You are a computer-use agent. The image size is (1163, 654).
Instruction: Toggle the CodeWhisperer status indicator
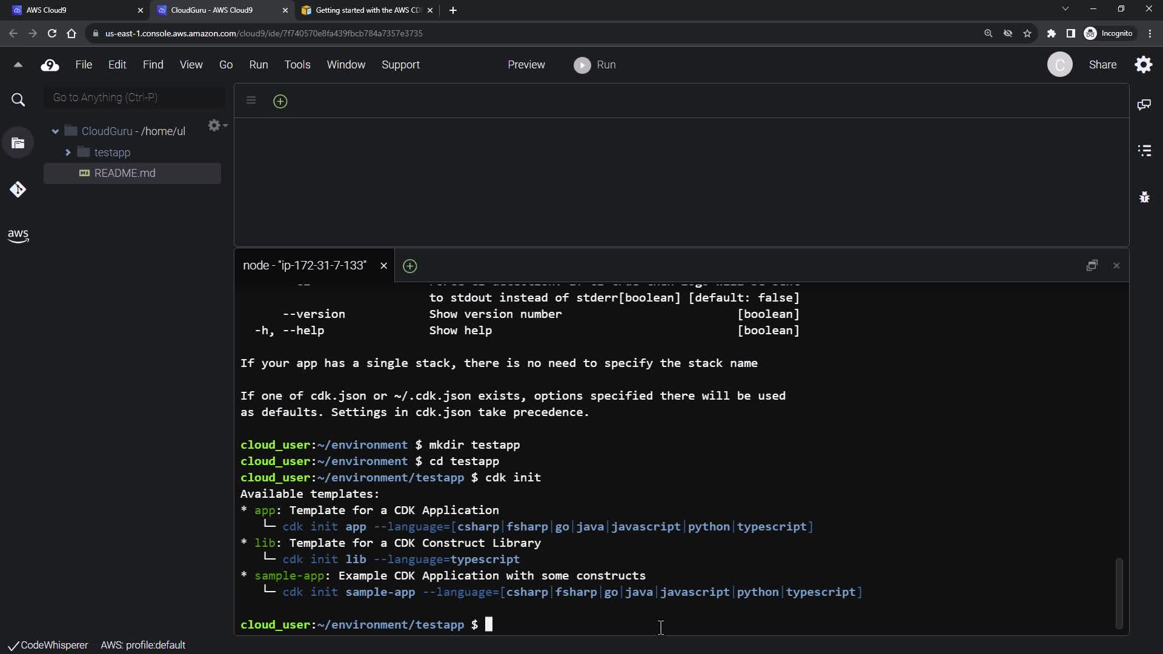pyautogui.click(x=48, y=645)
